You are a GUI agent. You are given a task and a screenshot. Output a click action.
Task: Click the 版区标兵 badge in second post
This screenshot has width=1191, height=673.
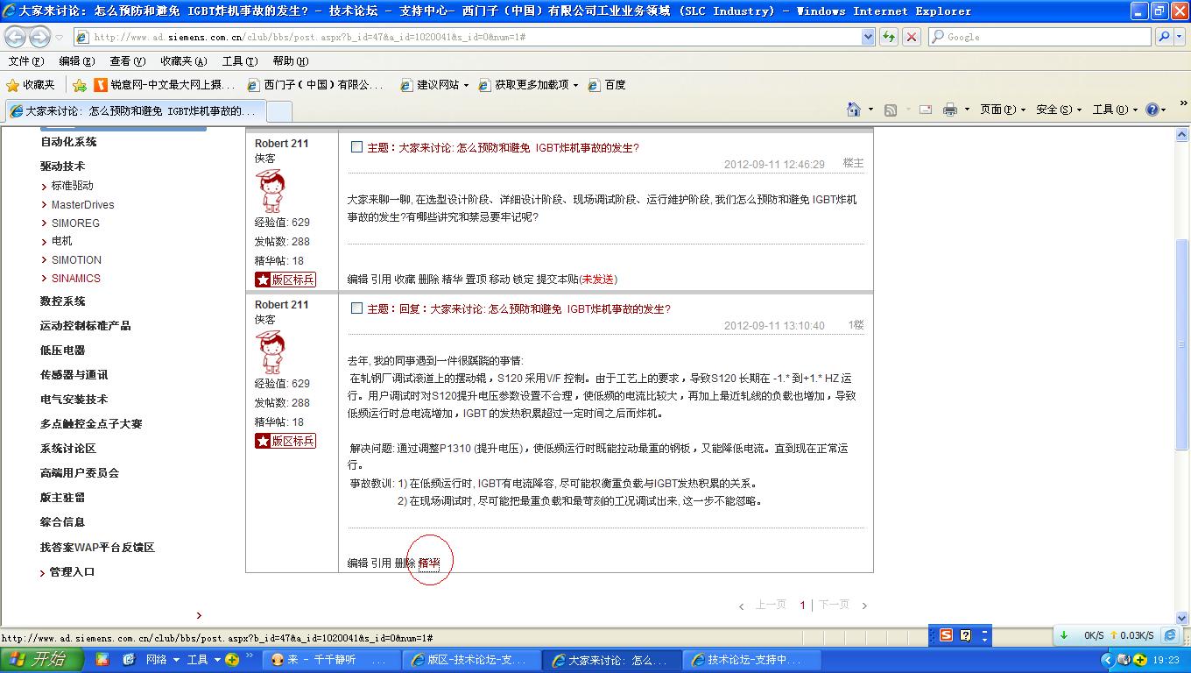285,441
